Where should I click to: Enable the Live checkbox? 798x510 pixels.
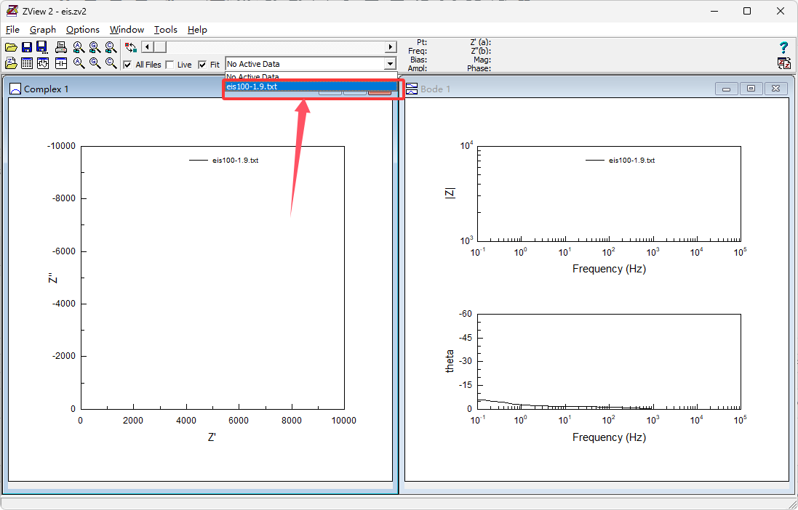tap(170, 65)
